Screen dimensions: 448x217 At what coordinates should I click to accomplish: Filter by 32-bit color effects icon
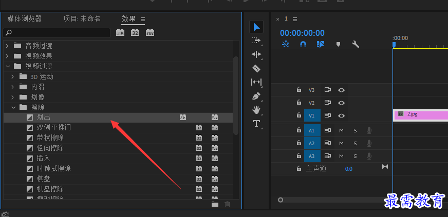tap(135, 33)
